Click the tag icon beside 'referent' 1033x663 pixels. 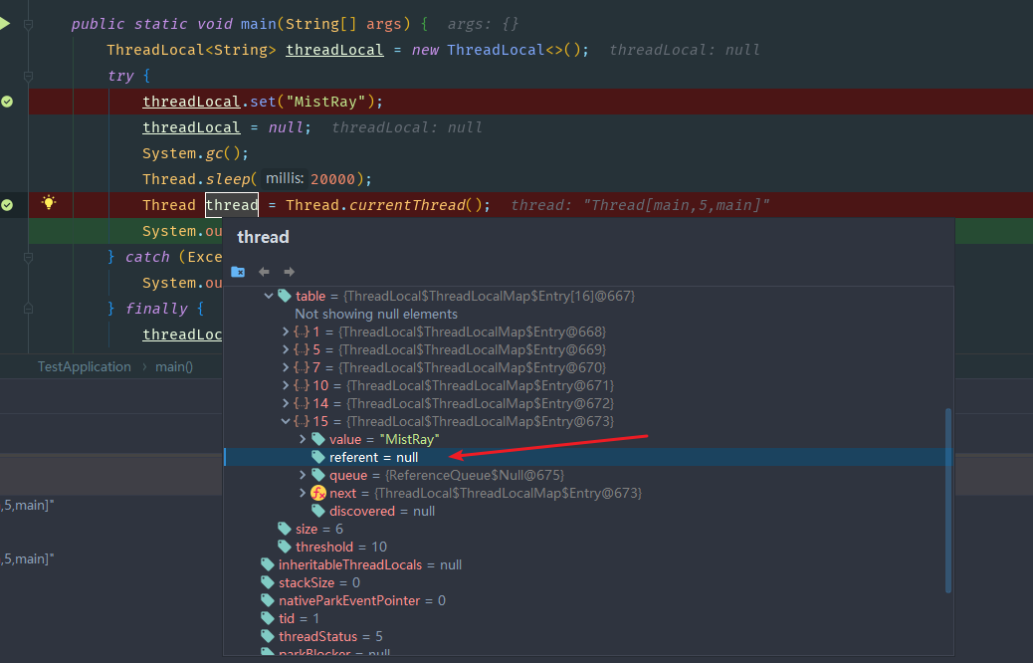(x=318, y=457)
